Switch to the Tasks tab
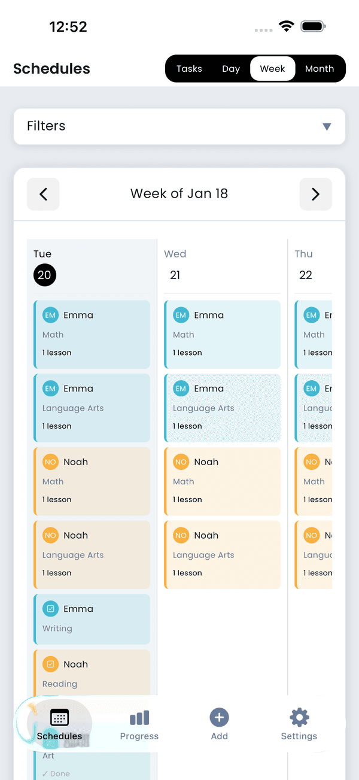The height and width of the screenshot is (780, 359). [189, 69]
